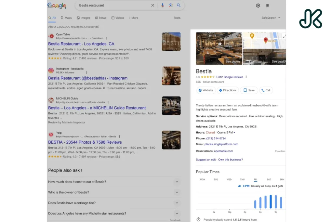Screen dimensions: 333x222
Task: Open the 3,312 Google reviews link
Action: [229, 77]
